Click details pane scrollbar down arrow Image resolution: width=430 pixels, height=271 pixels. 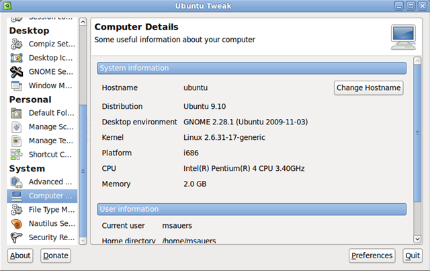click(x=417, y=239)
